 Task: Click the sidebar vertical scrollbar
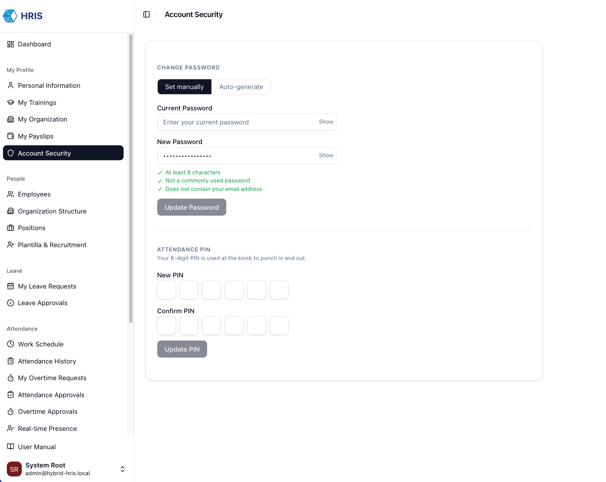pos(130,179)
